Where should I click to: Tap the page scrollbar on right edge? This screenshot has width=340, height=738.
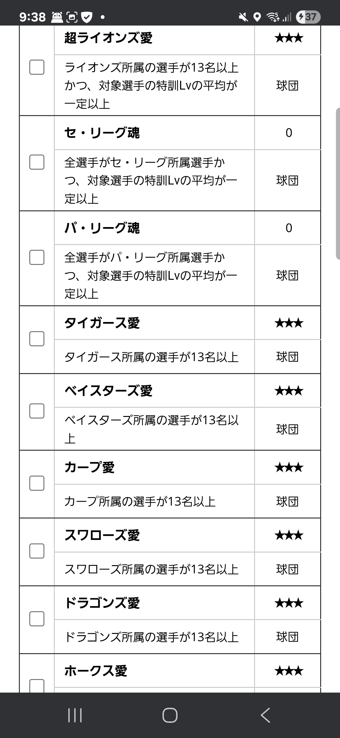click(x=338, y=184)
